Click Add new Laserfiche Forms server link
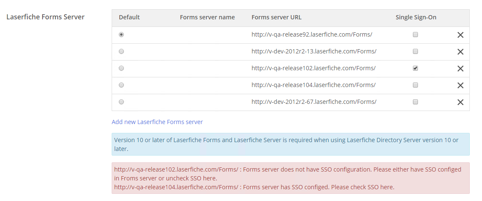 click(x=157, y=122)
